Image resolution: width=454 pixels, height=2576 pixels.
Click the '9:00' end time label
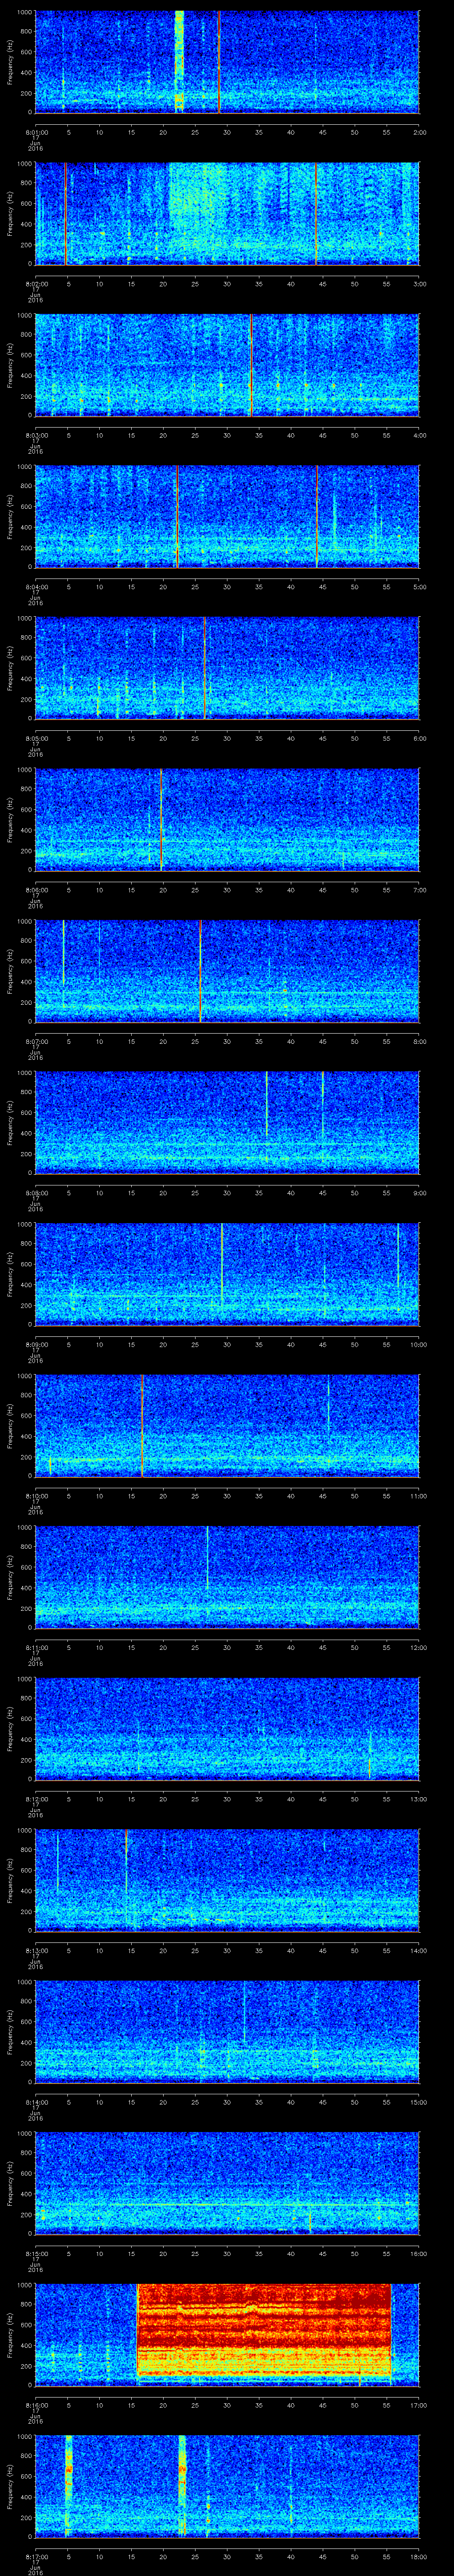coord(419,1192)
